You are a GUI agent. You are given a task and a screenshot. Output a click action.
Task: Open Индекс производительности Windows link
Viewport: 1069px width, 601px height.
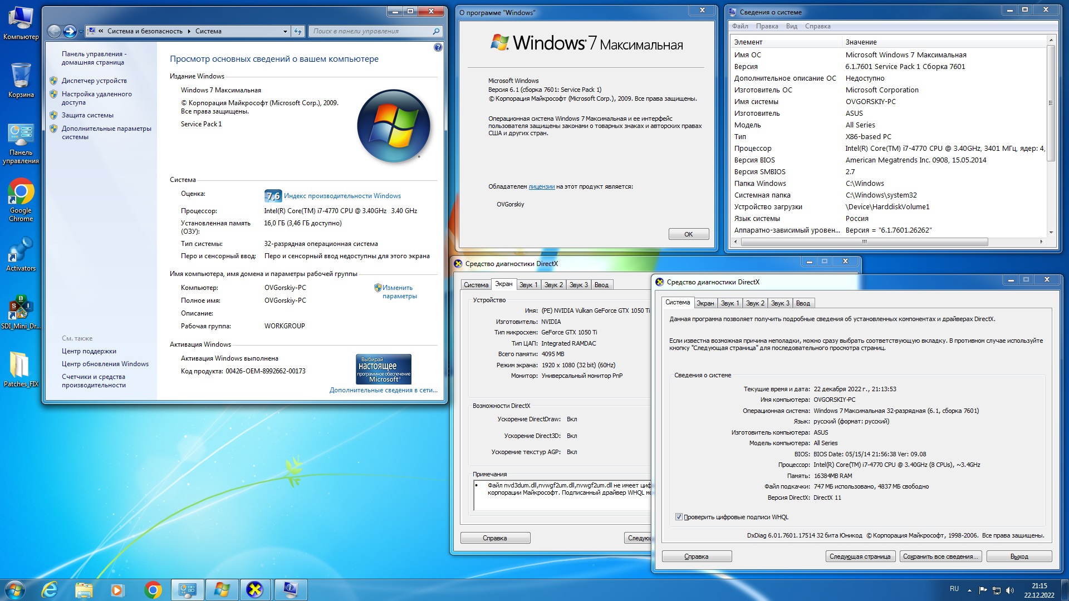[x=342, y=196]
